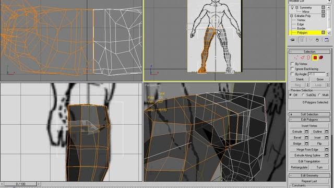Click the Perspective viewport label
The image size is (334, 188).
(152, 85)
